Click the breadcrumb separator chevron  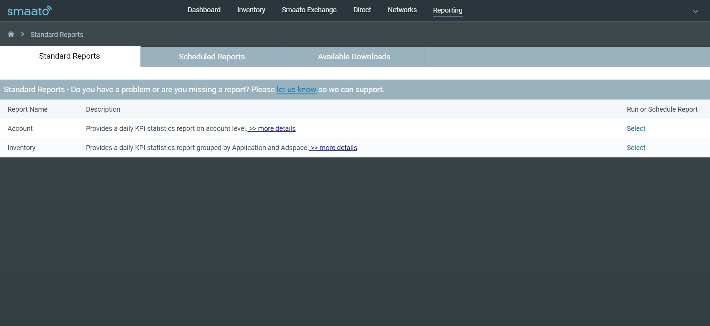click(22, 34)
